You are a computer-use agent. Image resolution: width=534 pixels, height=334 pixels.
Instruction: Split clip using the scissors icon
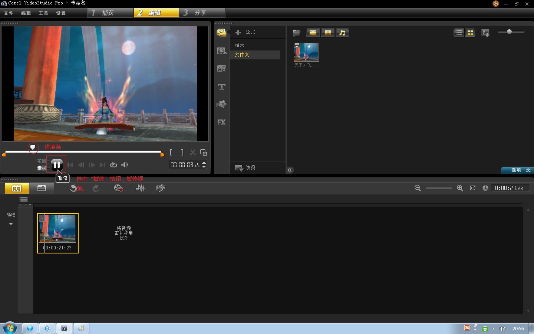coord(193,153)
